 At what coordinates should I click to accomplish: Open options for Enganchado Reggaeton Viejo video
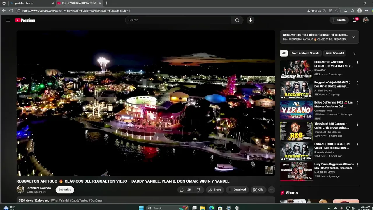357,144
